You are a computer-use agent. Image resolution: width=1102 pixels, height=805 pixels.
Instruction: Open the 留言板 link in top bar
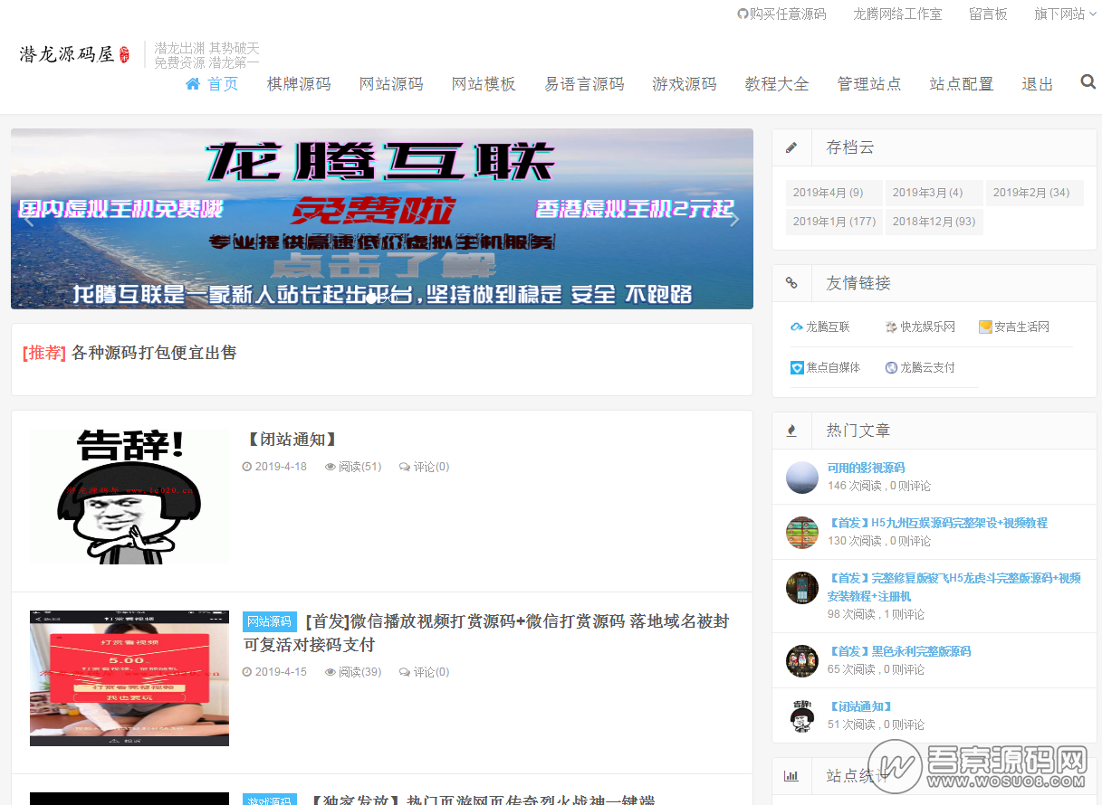[x=987, y=14]
